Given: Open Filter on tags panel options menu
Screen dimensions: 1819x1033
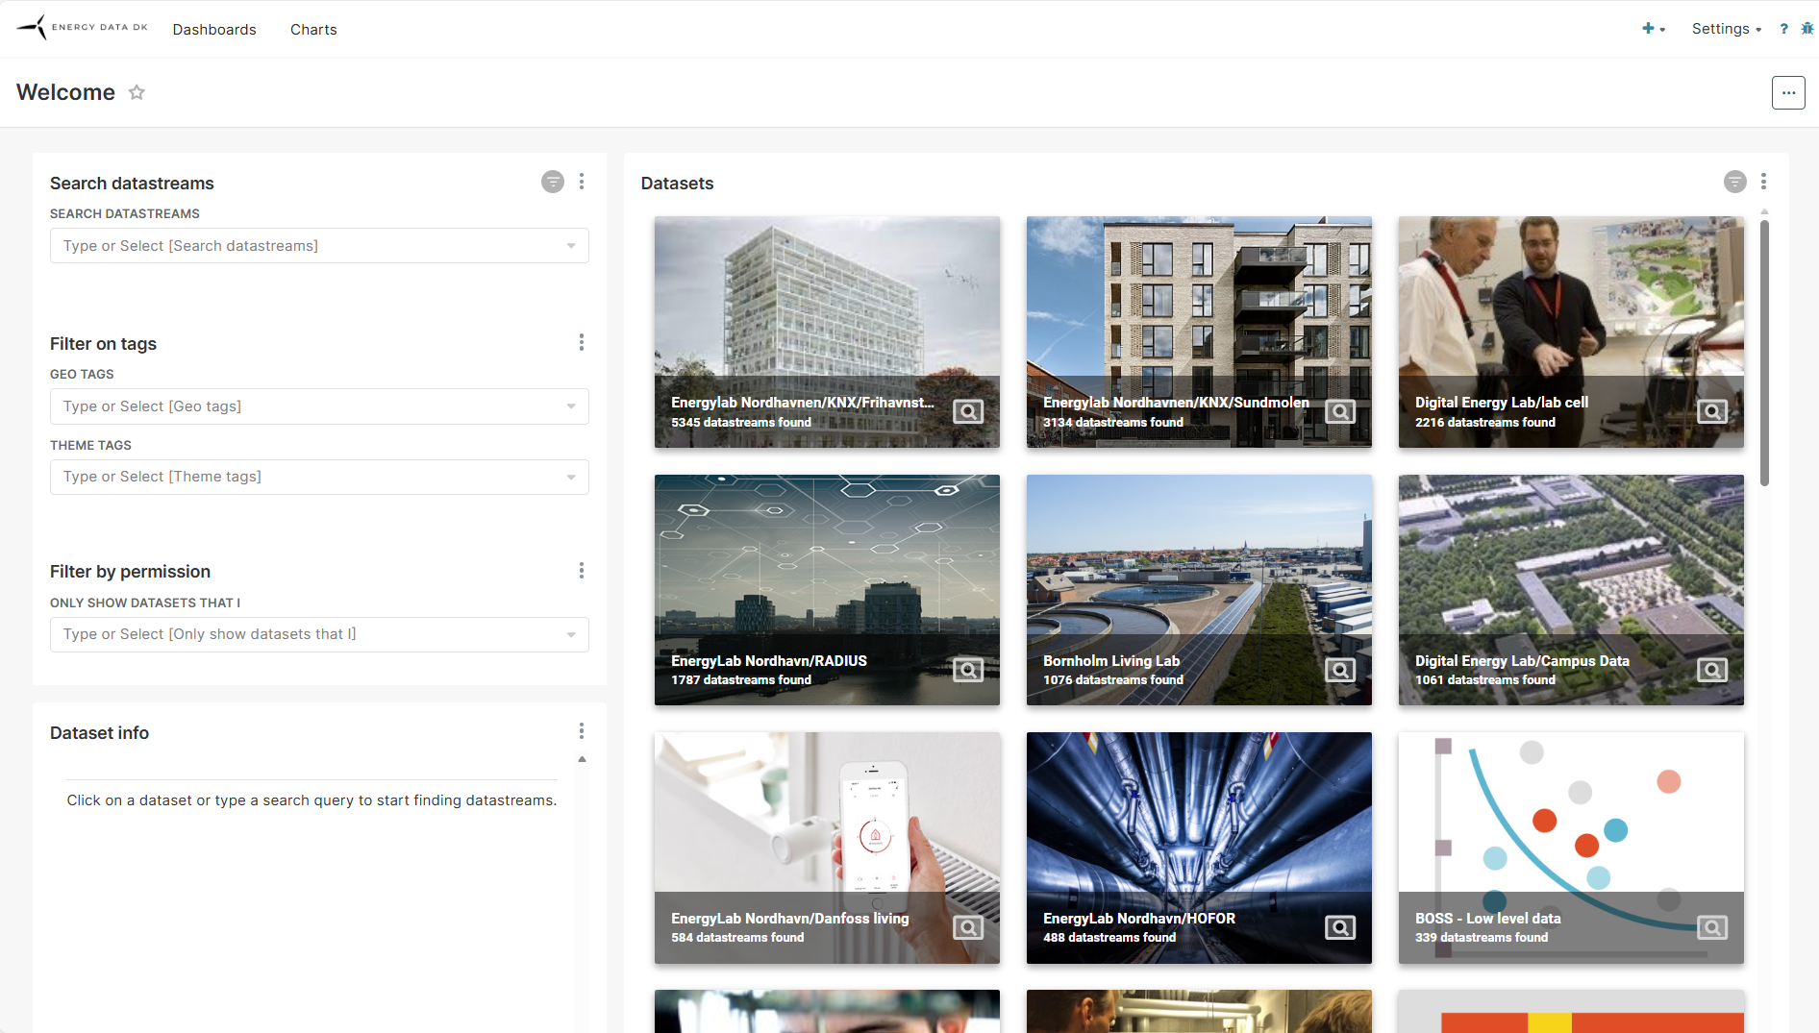Looking at the screenshot, I should point(582,343).
